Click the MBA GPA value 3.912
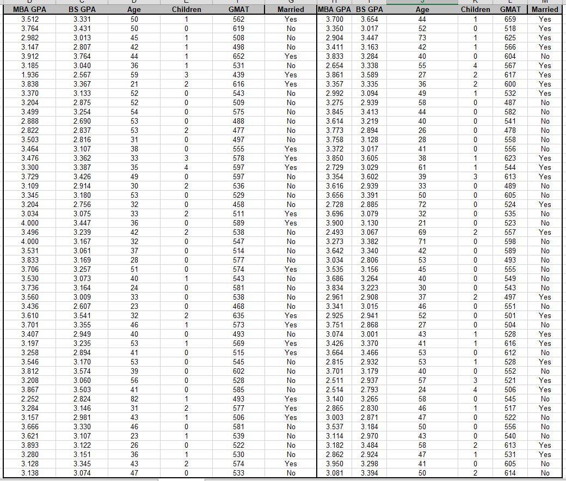 click(29, 56)
